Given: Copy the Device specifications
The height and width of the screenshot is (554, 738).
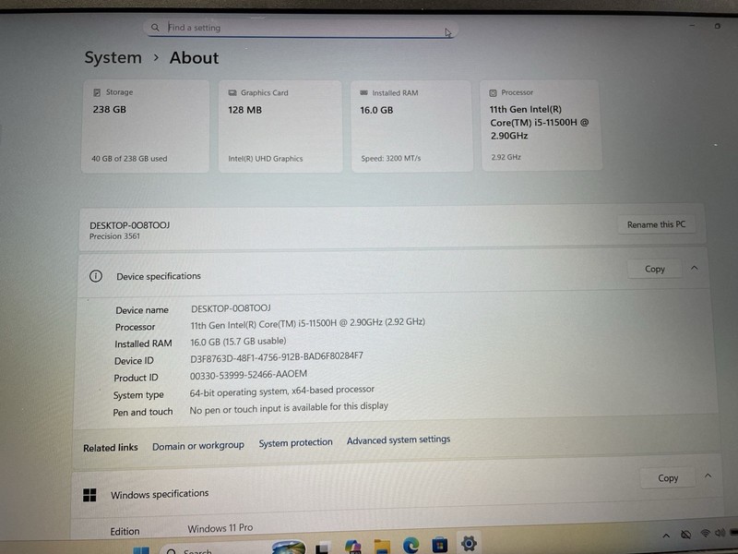Looking at the screenshot, I should coord(655,269).
